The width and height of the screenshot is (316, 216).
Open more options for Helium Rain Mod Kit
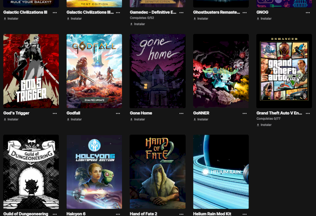[245, 214]
